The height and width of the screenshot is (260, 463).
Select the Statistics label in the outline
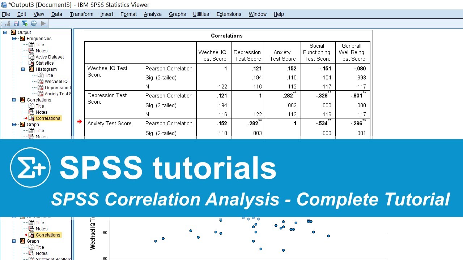[44, 63]
